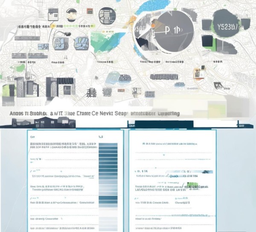Screen dimensions: 256x232
Task: Click the large gray circle labeled "P 1h"
Action: pyautogui.click(x=174, y=31)
